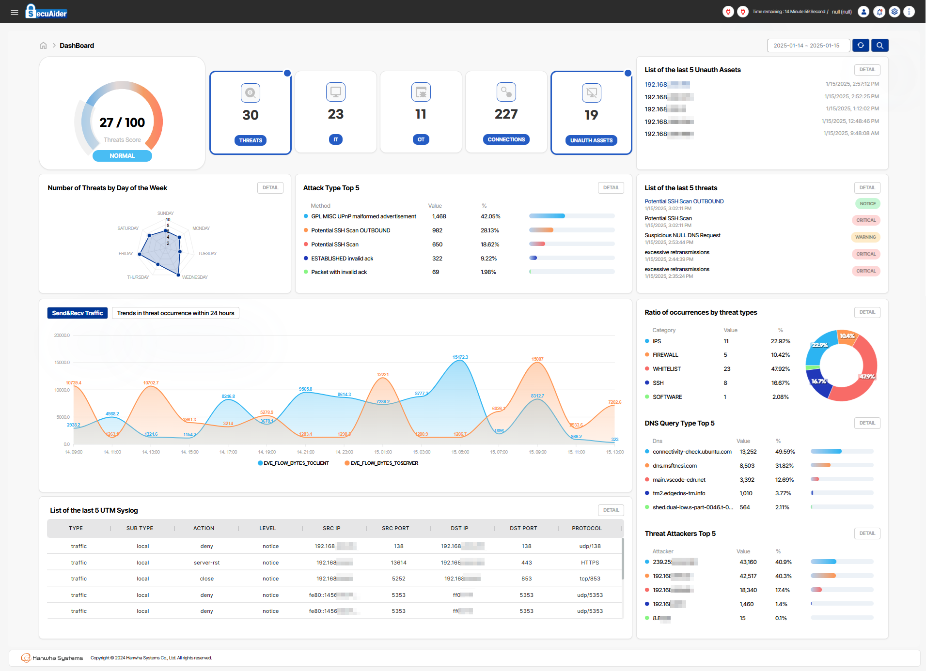Click the GPL MISC UPnP progress bar
The image size is (926, 671).
click(x=572, y=216)
